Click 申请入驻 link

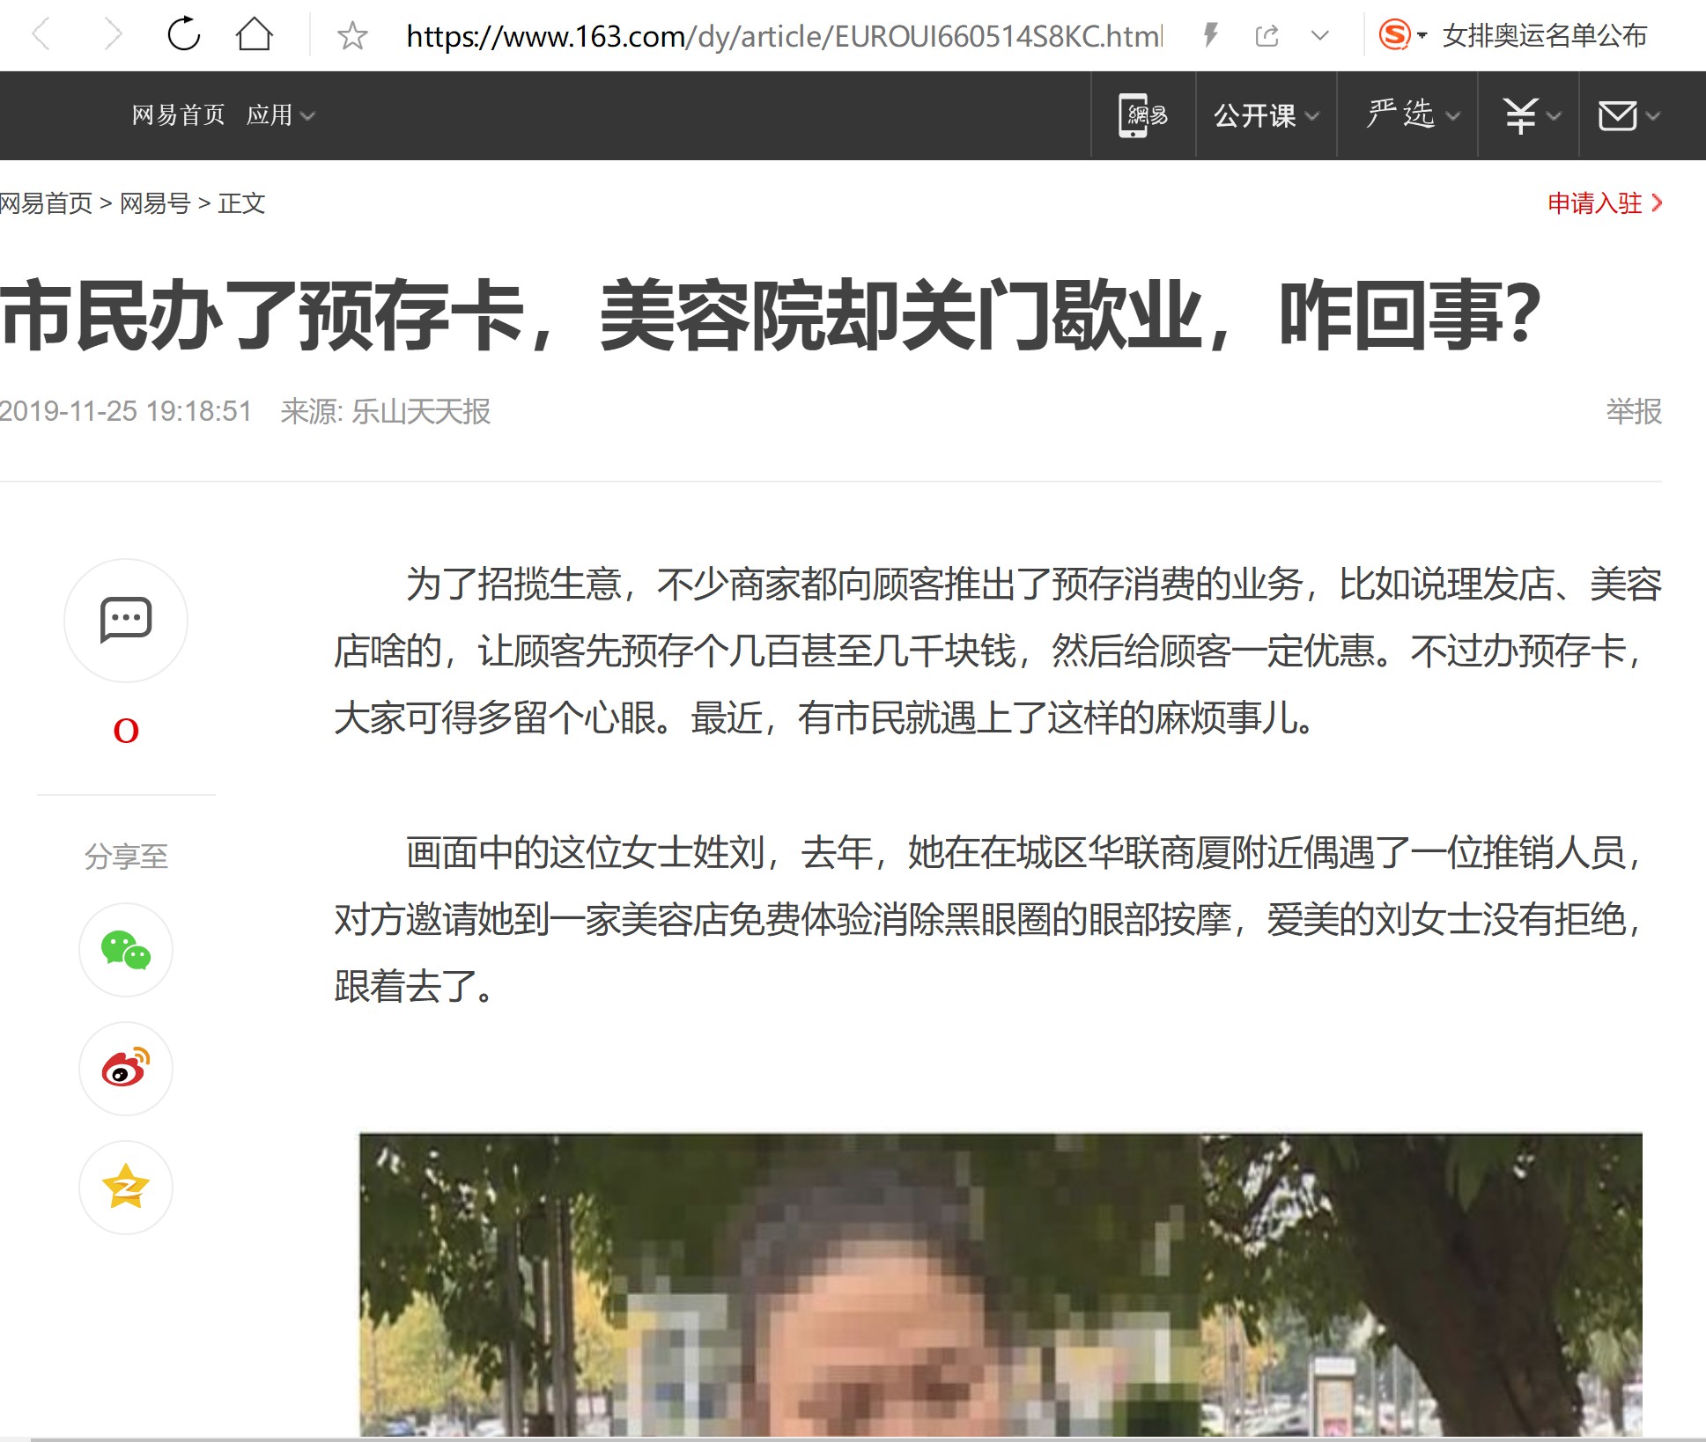1604,203
